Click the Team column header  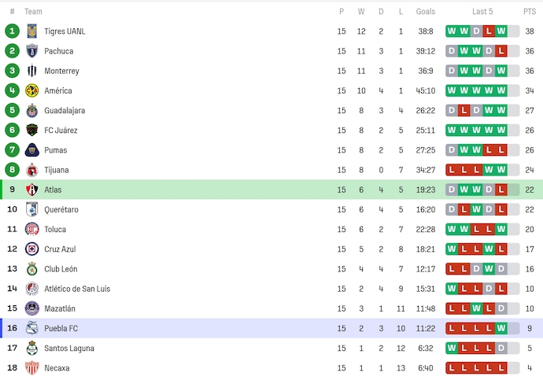[34, 12]
